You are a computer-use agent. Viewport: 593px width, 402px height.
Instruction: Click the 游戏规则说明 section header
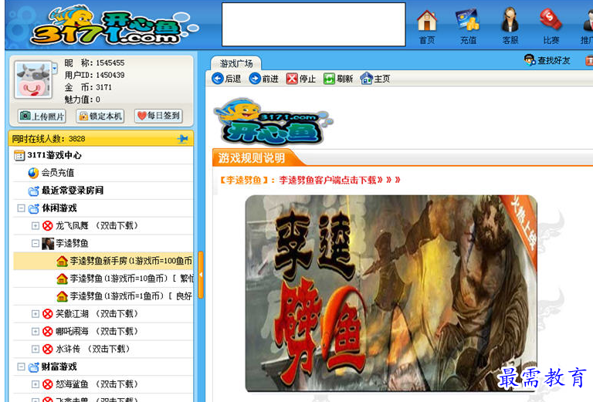(x=252, y=158)
